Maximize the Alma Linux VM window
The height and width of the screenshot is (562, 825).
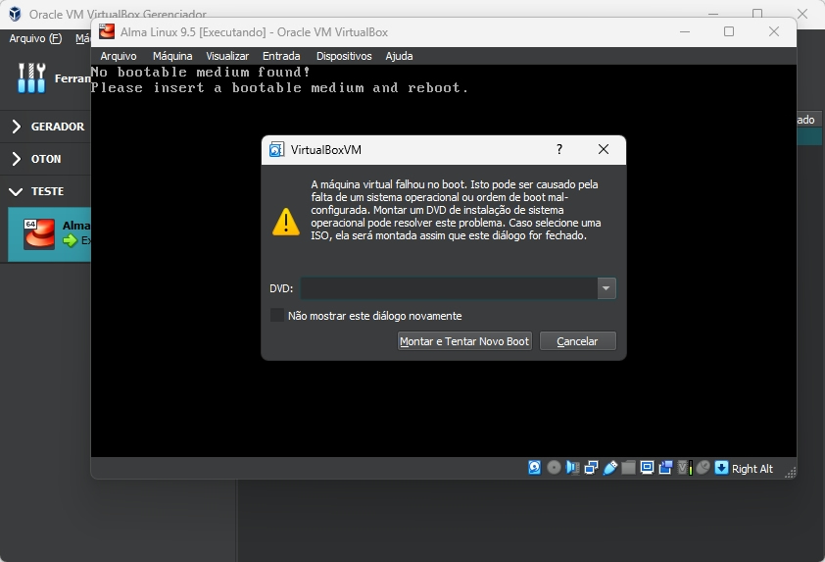(x=729, y=31)
